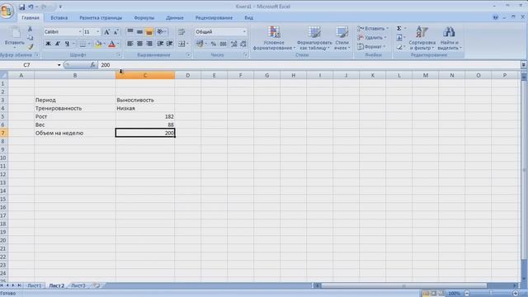The width and height of the screenshot is (528, 297).
Task: Copy the selection to the clipboard
Action: point(30,38)
